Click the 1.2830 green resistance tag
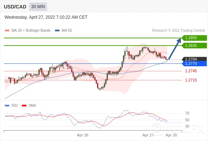 coord(194,45)
